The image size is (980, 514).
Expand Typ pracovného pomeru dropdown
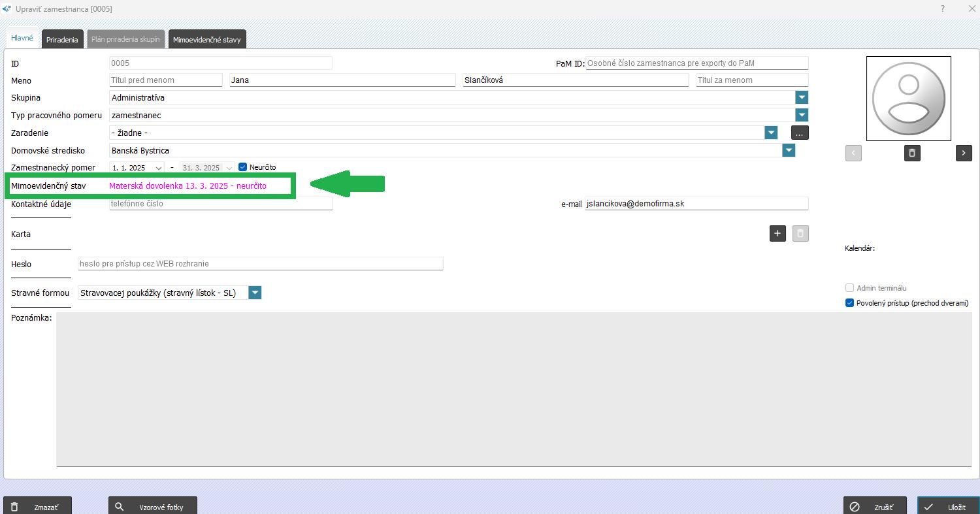(802, 115)
